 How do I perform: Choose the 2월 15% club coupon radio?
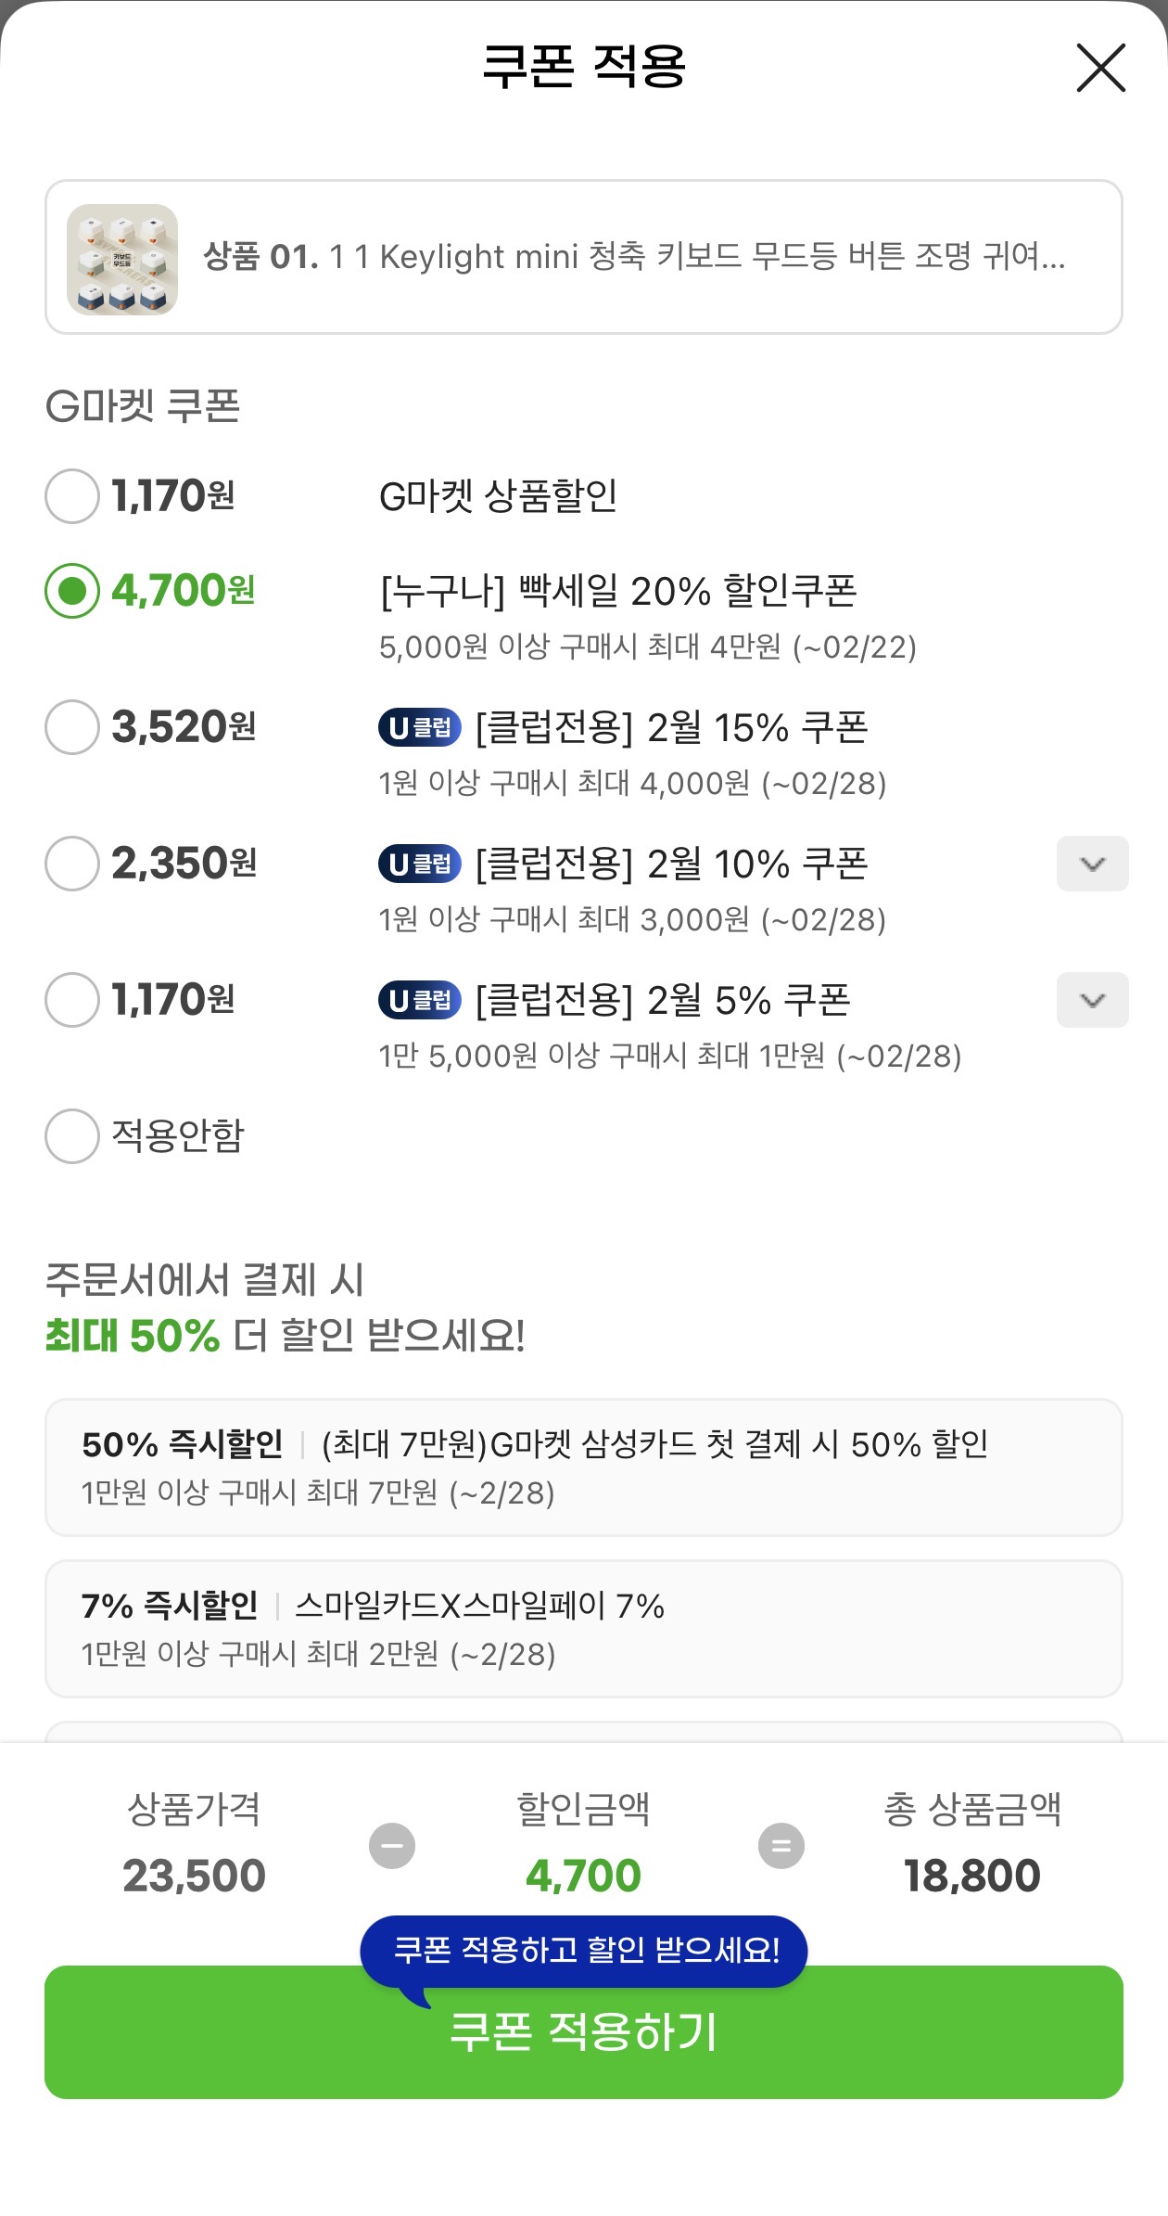(72, 727)
